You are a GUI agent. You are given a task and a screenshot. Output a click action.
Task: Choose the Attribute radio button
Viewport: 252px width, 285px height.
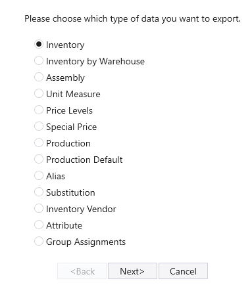39,225
